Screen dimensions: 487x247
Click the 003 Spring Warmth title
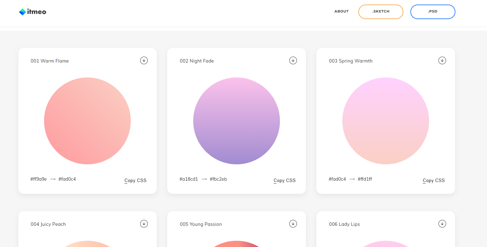click(351, 61)
